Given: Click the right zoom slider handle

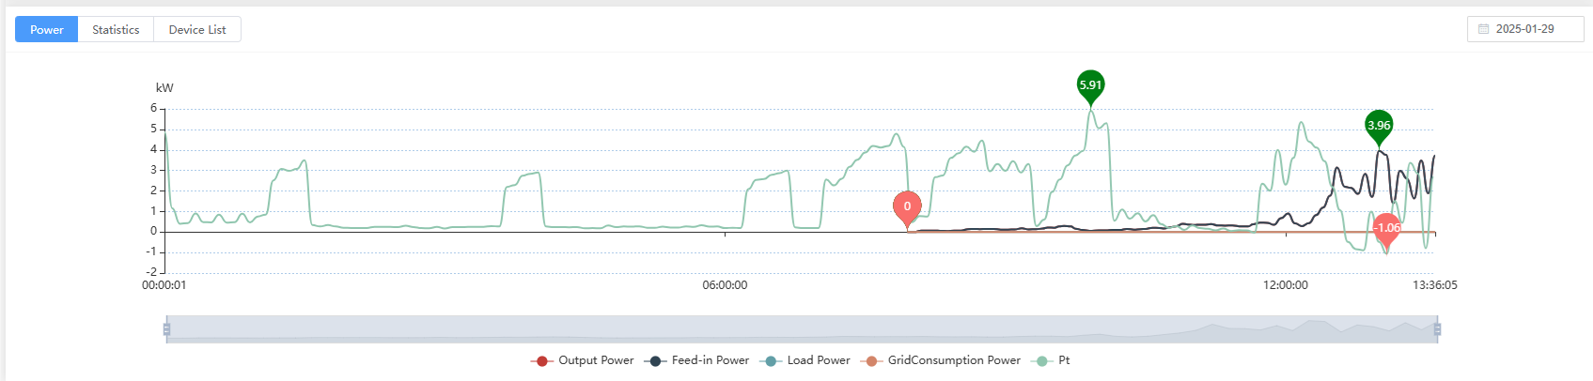Looking at the screenshot, I should pos(1437,329).
